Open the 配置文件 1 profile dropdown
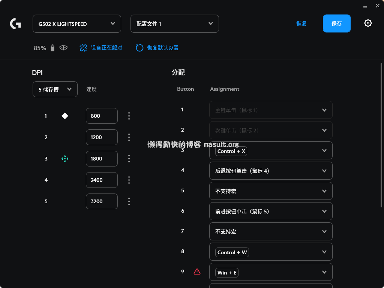The width and height of the screenshot is (384, 288). click(x=175, y=24)
